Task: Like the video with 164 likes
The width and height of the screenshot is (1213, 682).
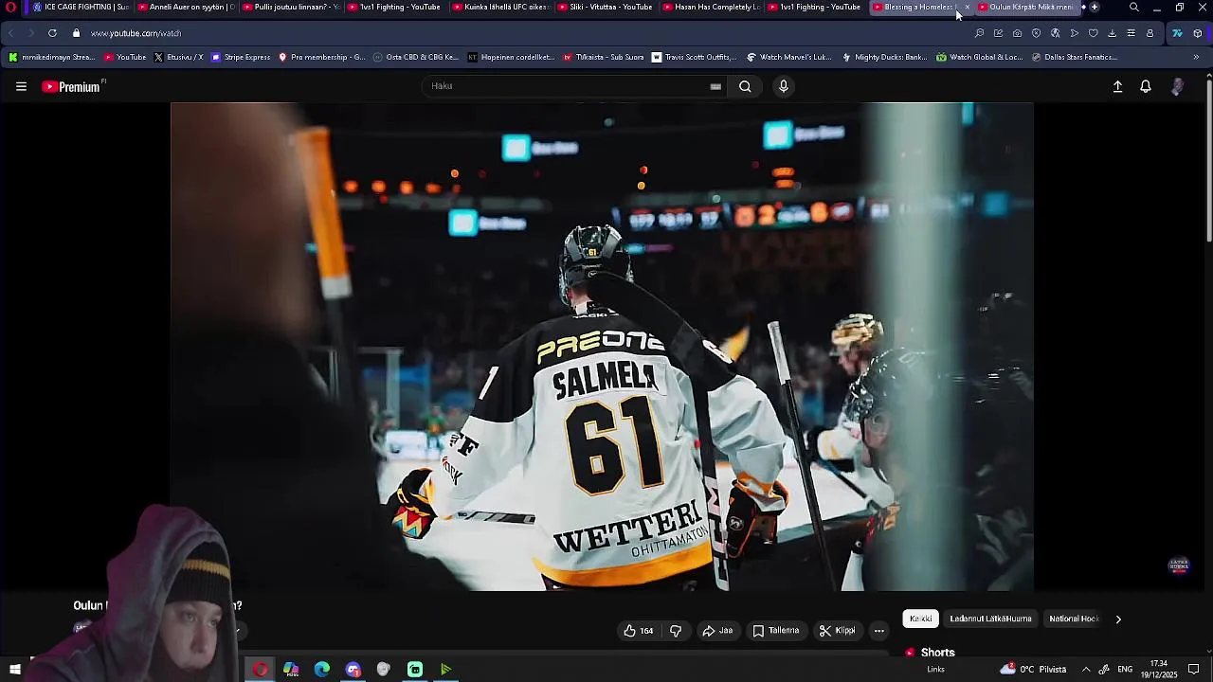Action: [x=639, y=631]
